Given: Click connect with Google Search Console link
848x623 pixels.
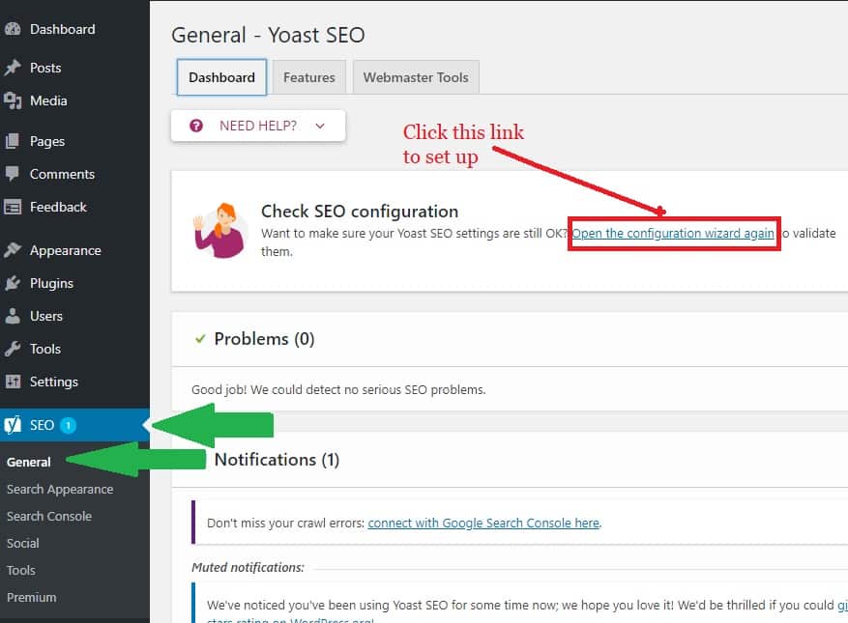Looking at the screenshot, I should (x=483, y=524).
